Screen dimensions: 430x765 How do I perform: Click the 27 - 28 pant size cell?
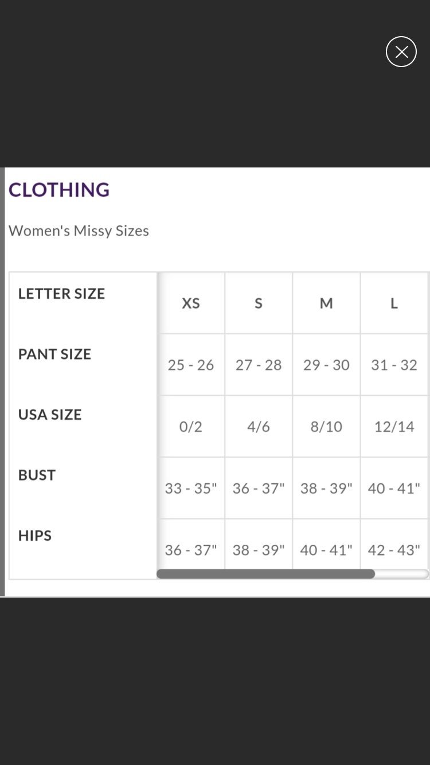(x=259, y=365)
